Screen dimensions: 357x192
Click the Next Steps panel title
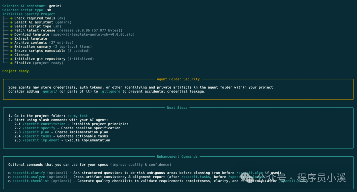click(177, 108)
